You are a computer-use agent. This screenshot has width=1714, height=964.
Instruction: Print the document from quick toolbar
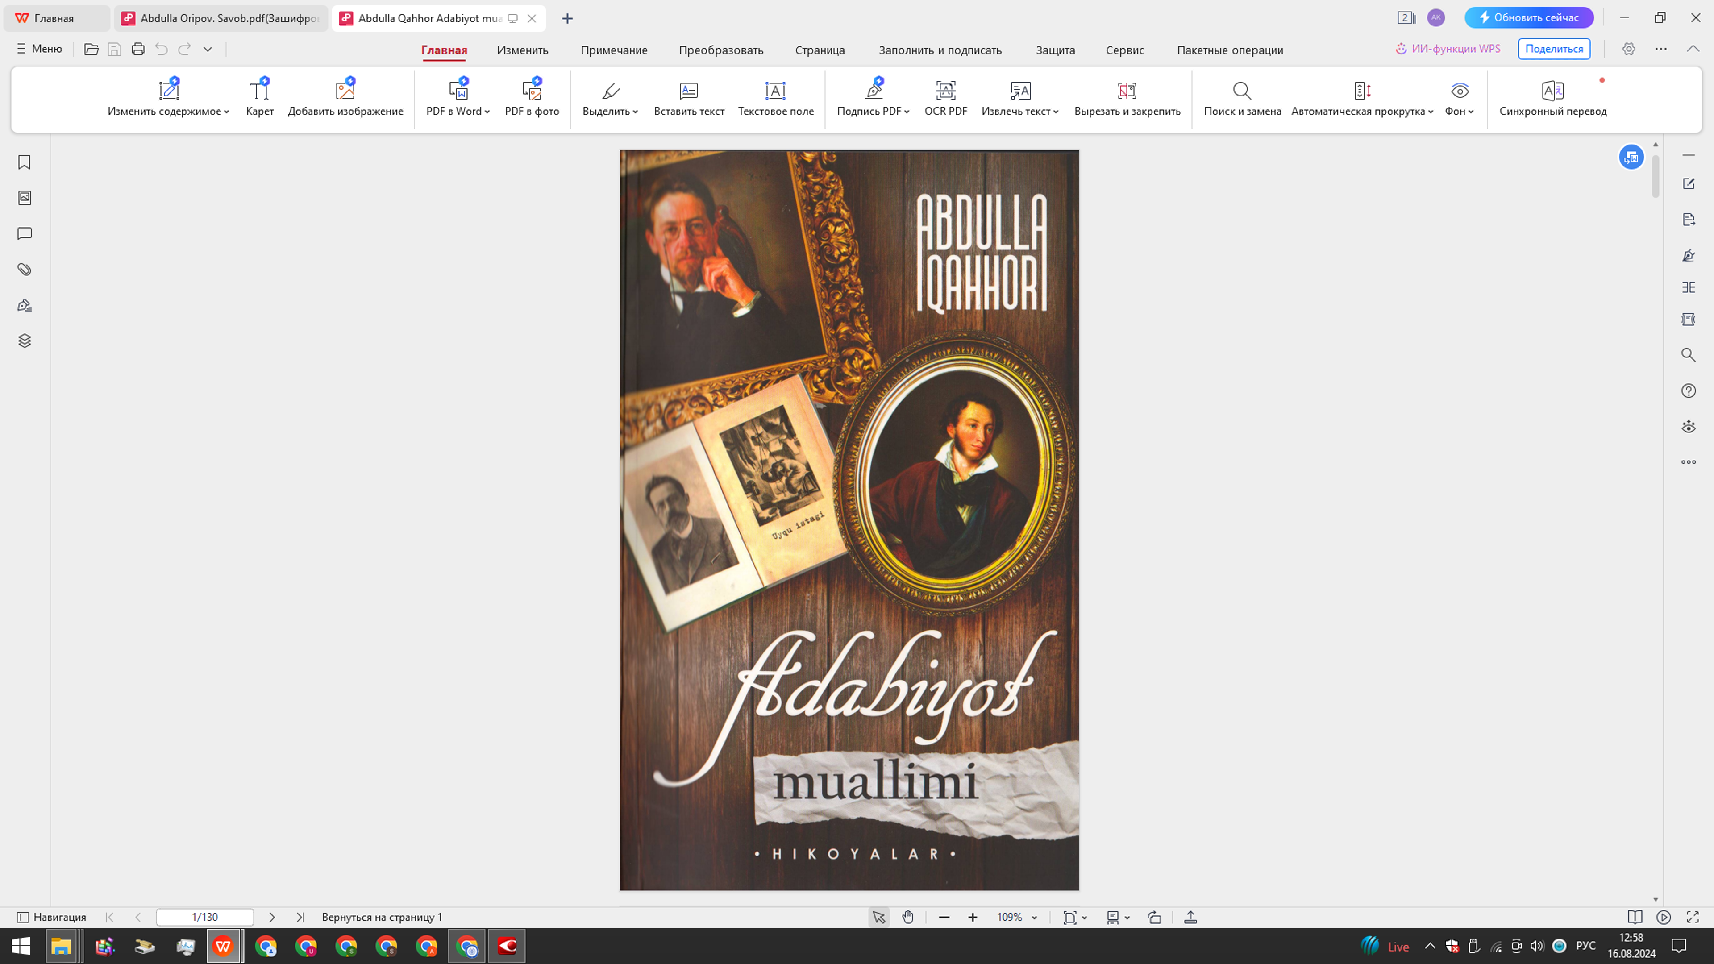(x=138, y=49)
